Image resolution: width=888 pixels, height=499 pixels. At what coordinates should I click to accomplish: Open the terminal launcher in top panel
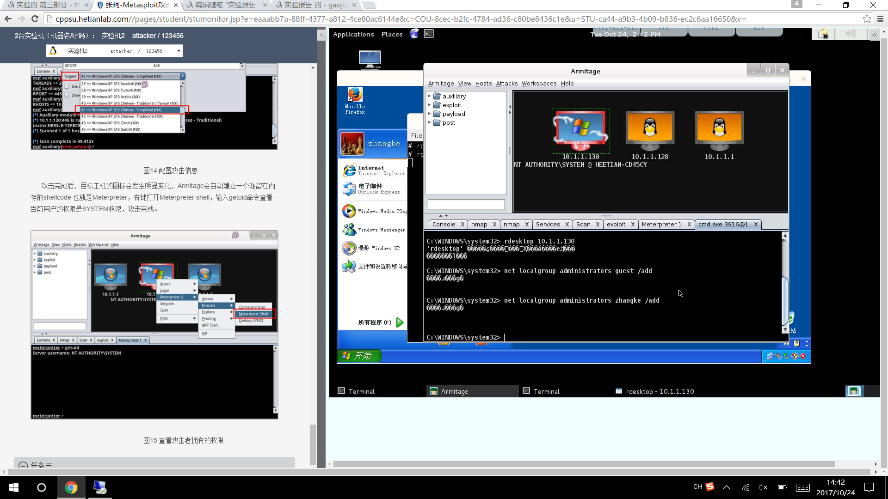point(429,34)
